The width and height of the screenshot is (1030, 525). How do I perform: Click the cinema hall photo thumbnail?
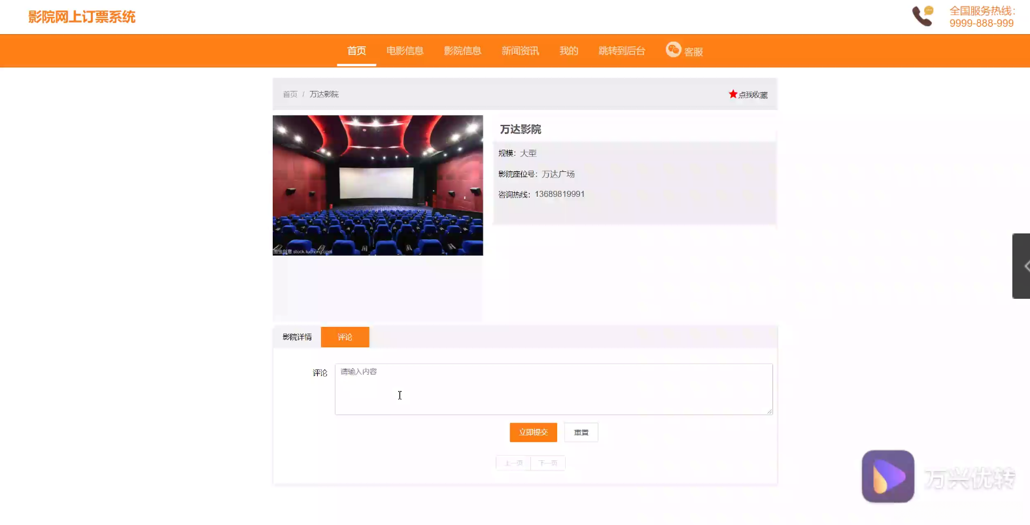[x=378, y=186]
